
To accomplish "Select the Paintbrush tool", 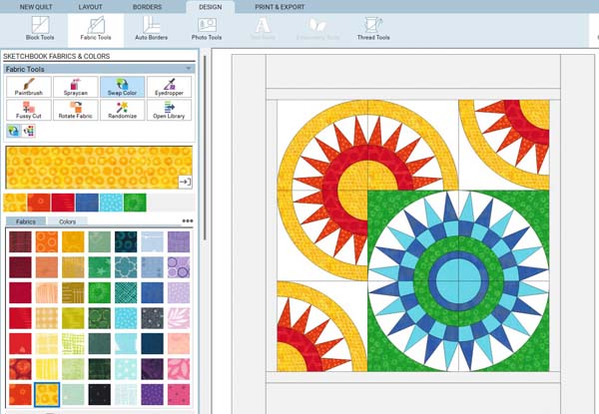I will pyautogui.click(x=28, y=87).
